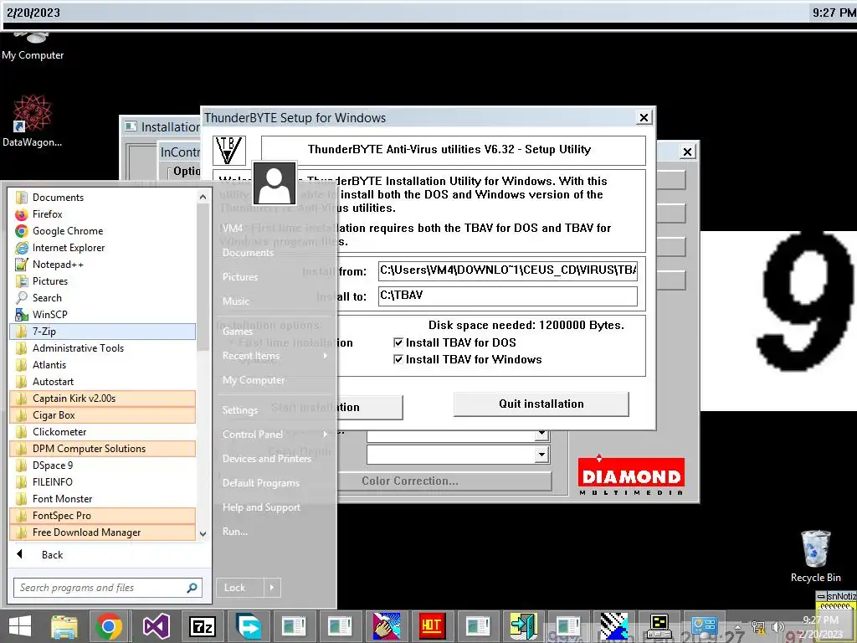Click the Install from path field
857x643 pixels.
tap(508, 270)
